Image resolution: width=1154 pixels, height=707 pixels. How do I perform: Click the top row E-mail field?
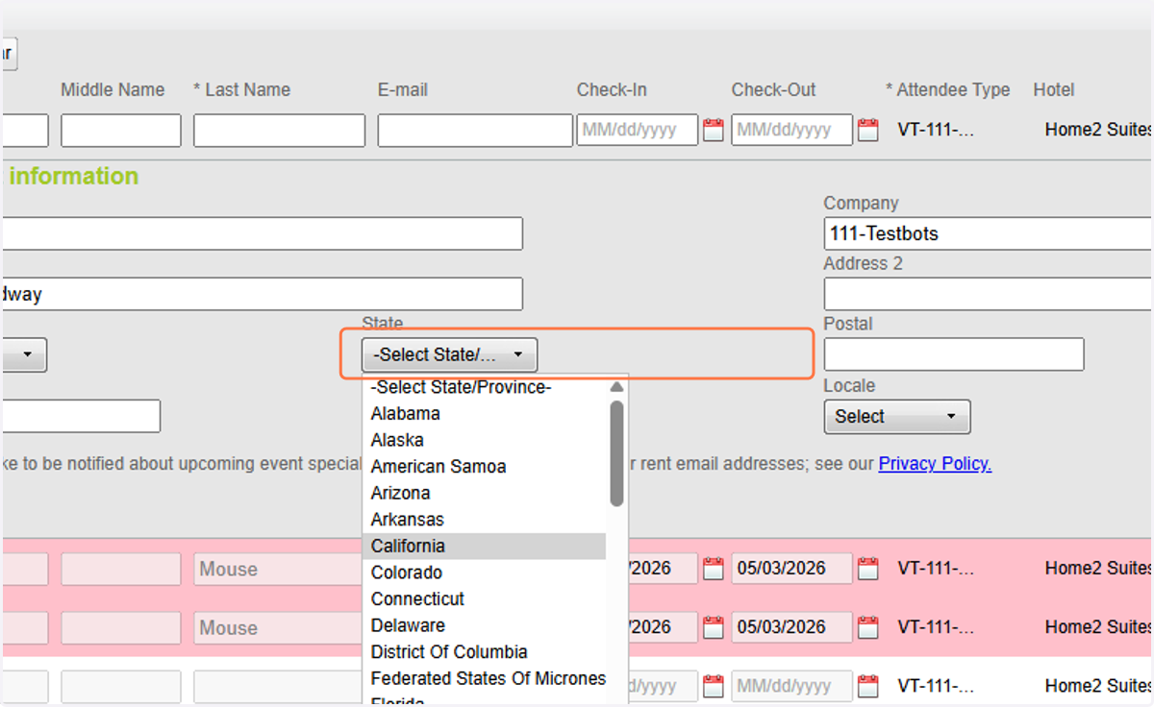click(475, 131)
